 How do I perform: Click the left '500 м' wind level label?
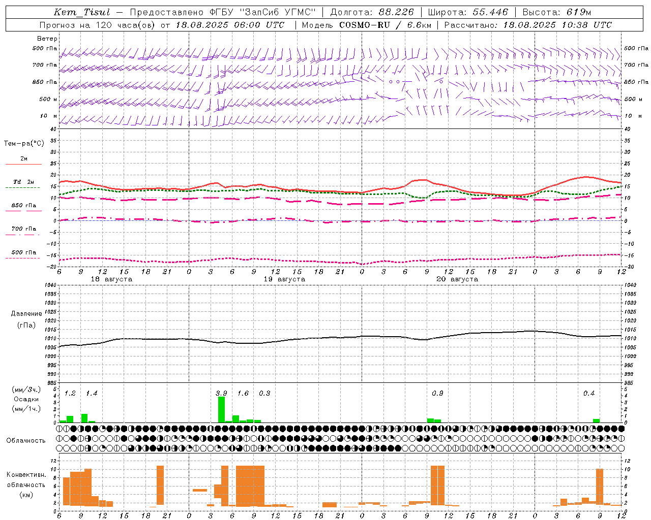(48, 99)
